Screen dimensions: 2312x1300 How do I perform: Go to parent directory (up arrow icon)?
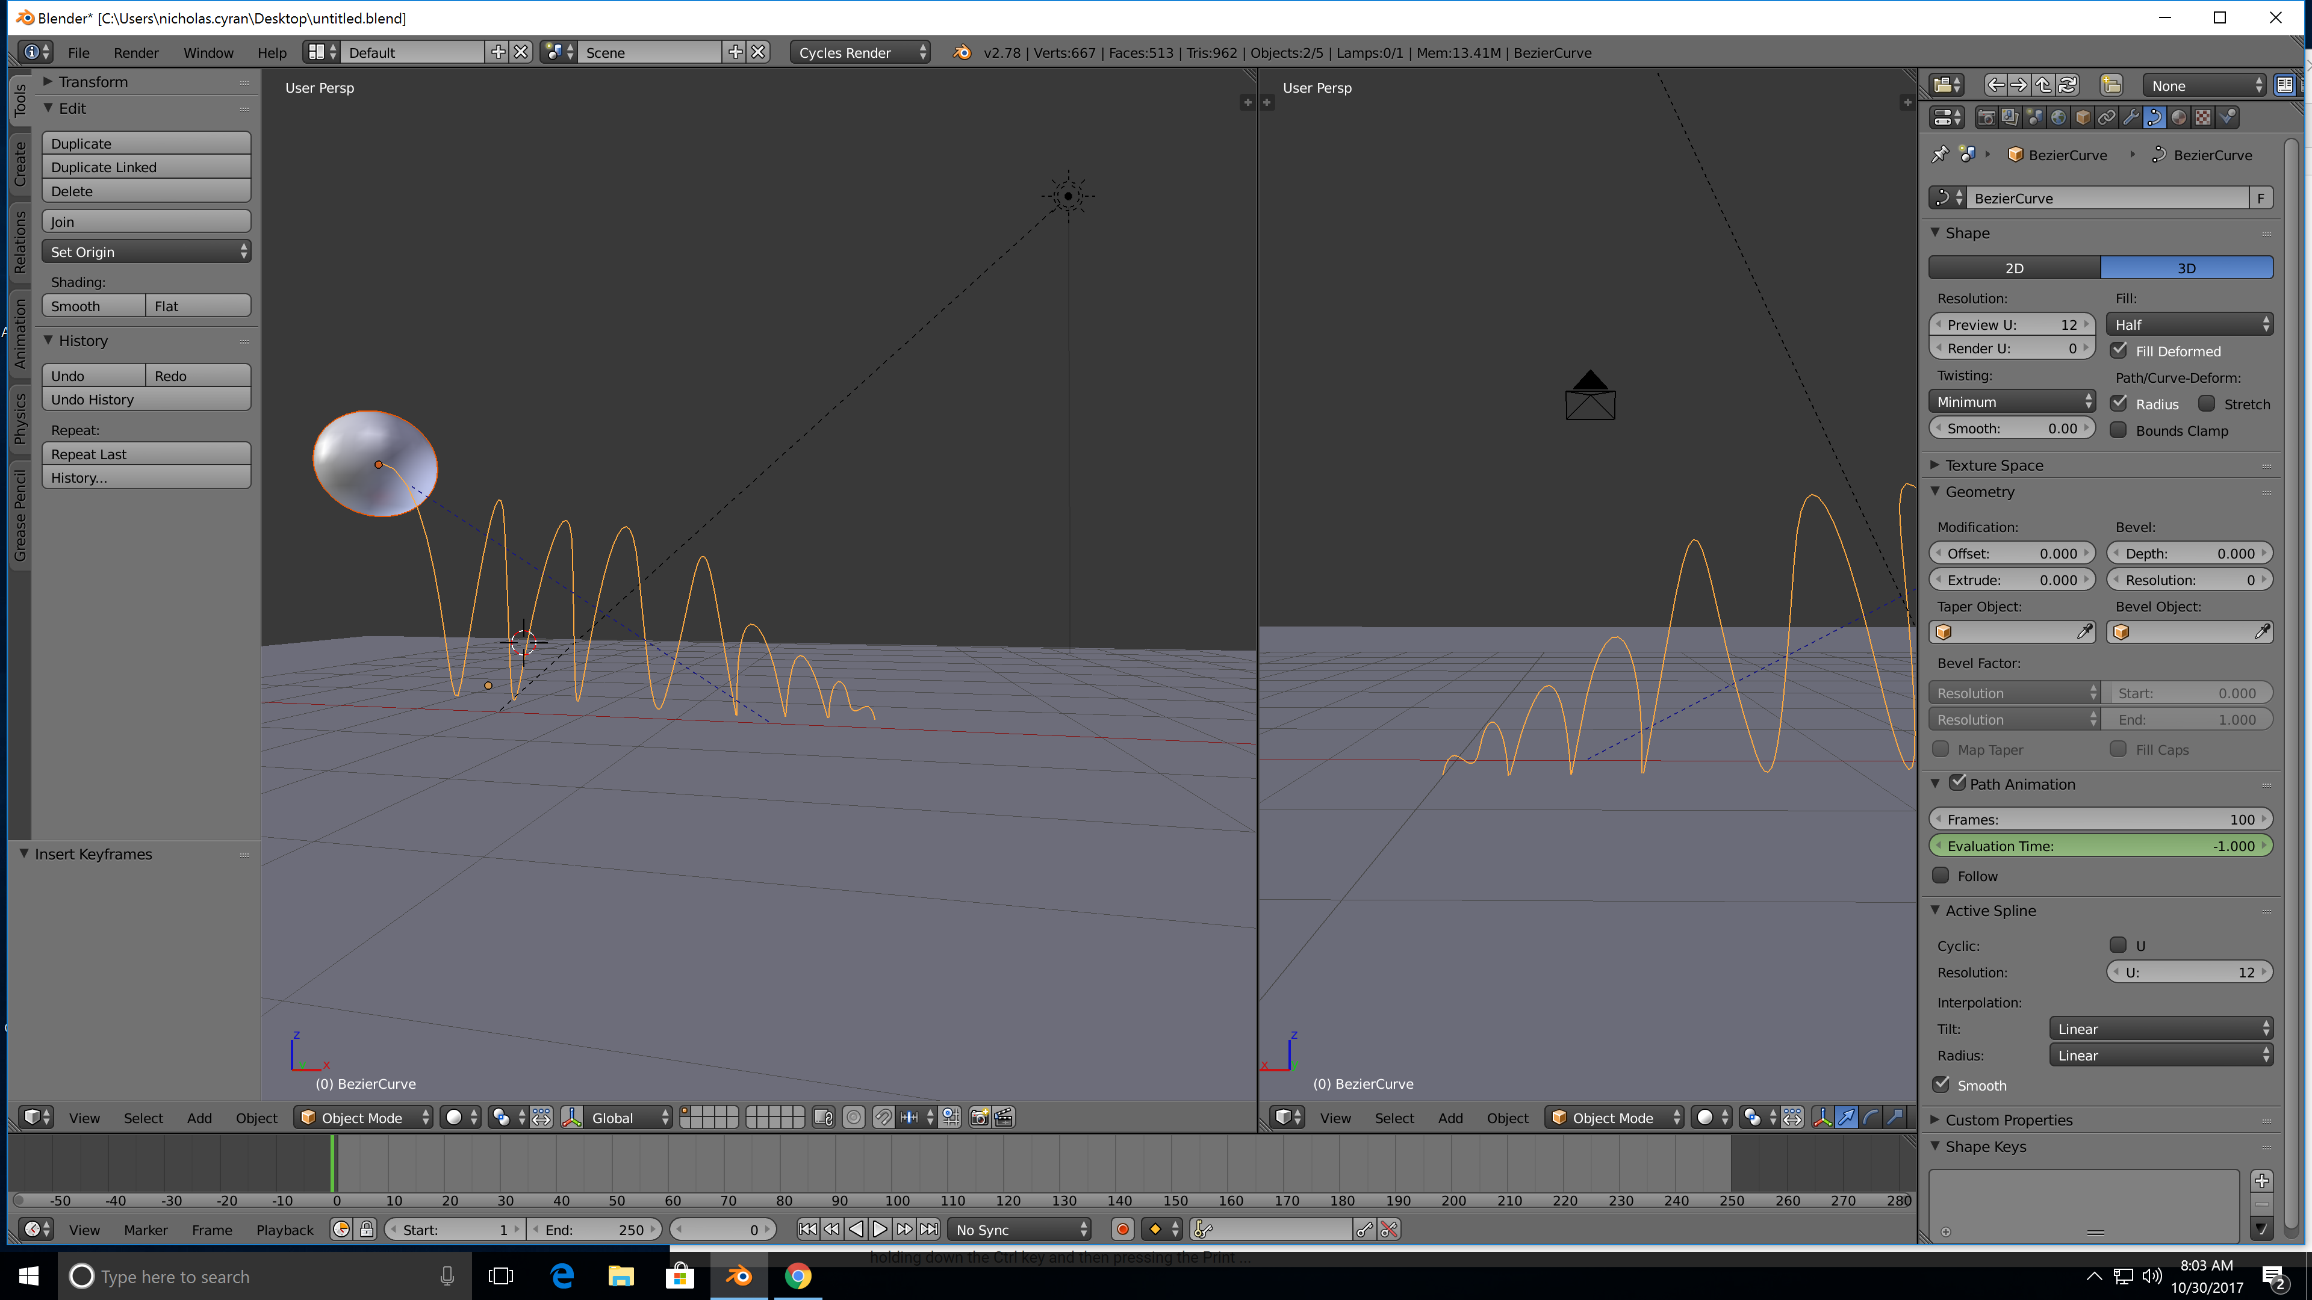click(x=2043, y=85)
